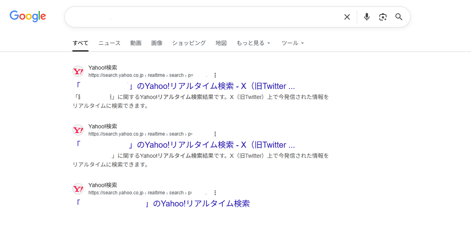Expand more options under もっと見る chevron

pyautogui.click(x=268, y=43)
